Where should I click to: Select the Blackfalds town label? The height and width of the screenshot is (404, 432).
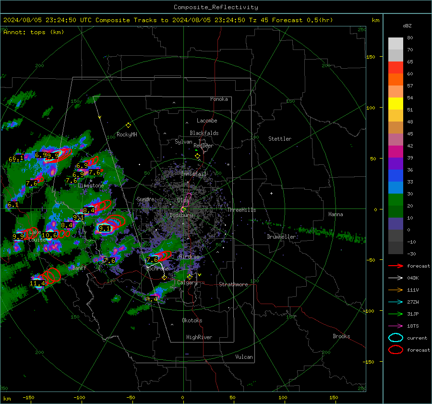204,133
